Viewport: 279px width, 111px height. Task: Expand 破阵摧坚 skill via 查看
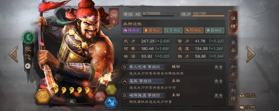click(x=219, y=95)
